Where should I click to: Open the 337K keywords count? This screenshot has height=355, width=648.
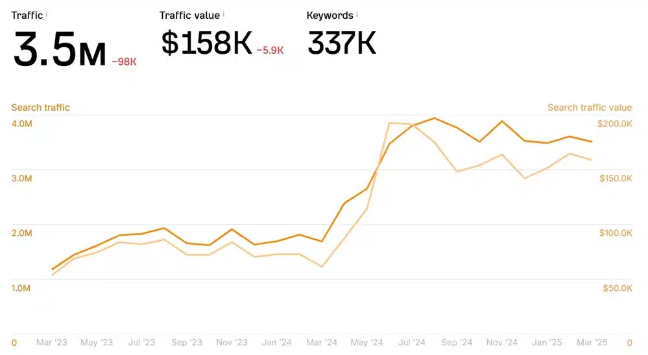coord(341,43)
